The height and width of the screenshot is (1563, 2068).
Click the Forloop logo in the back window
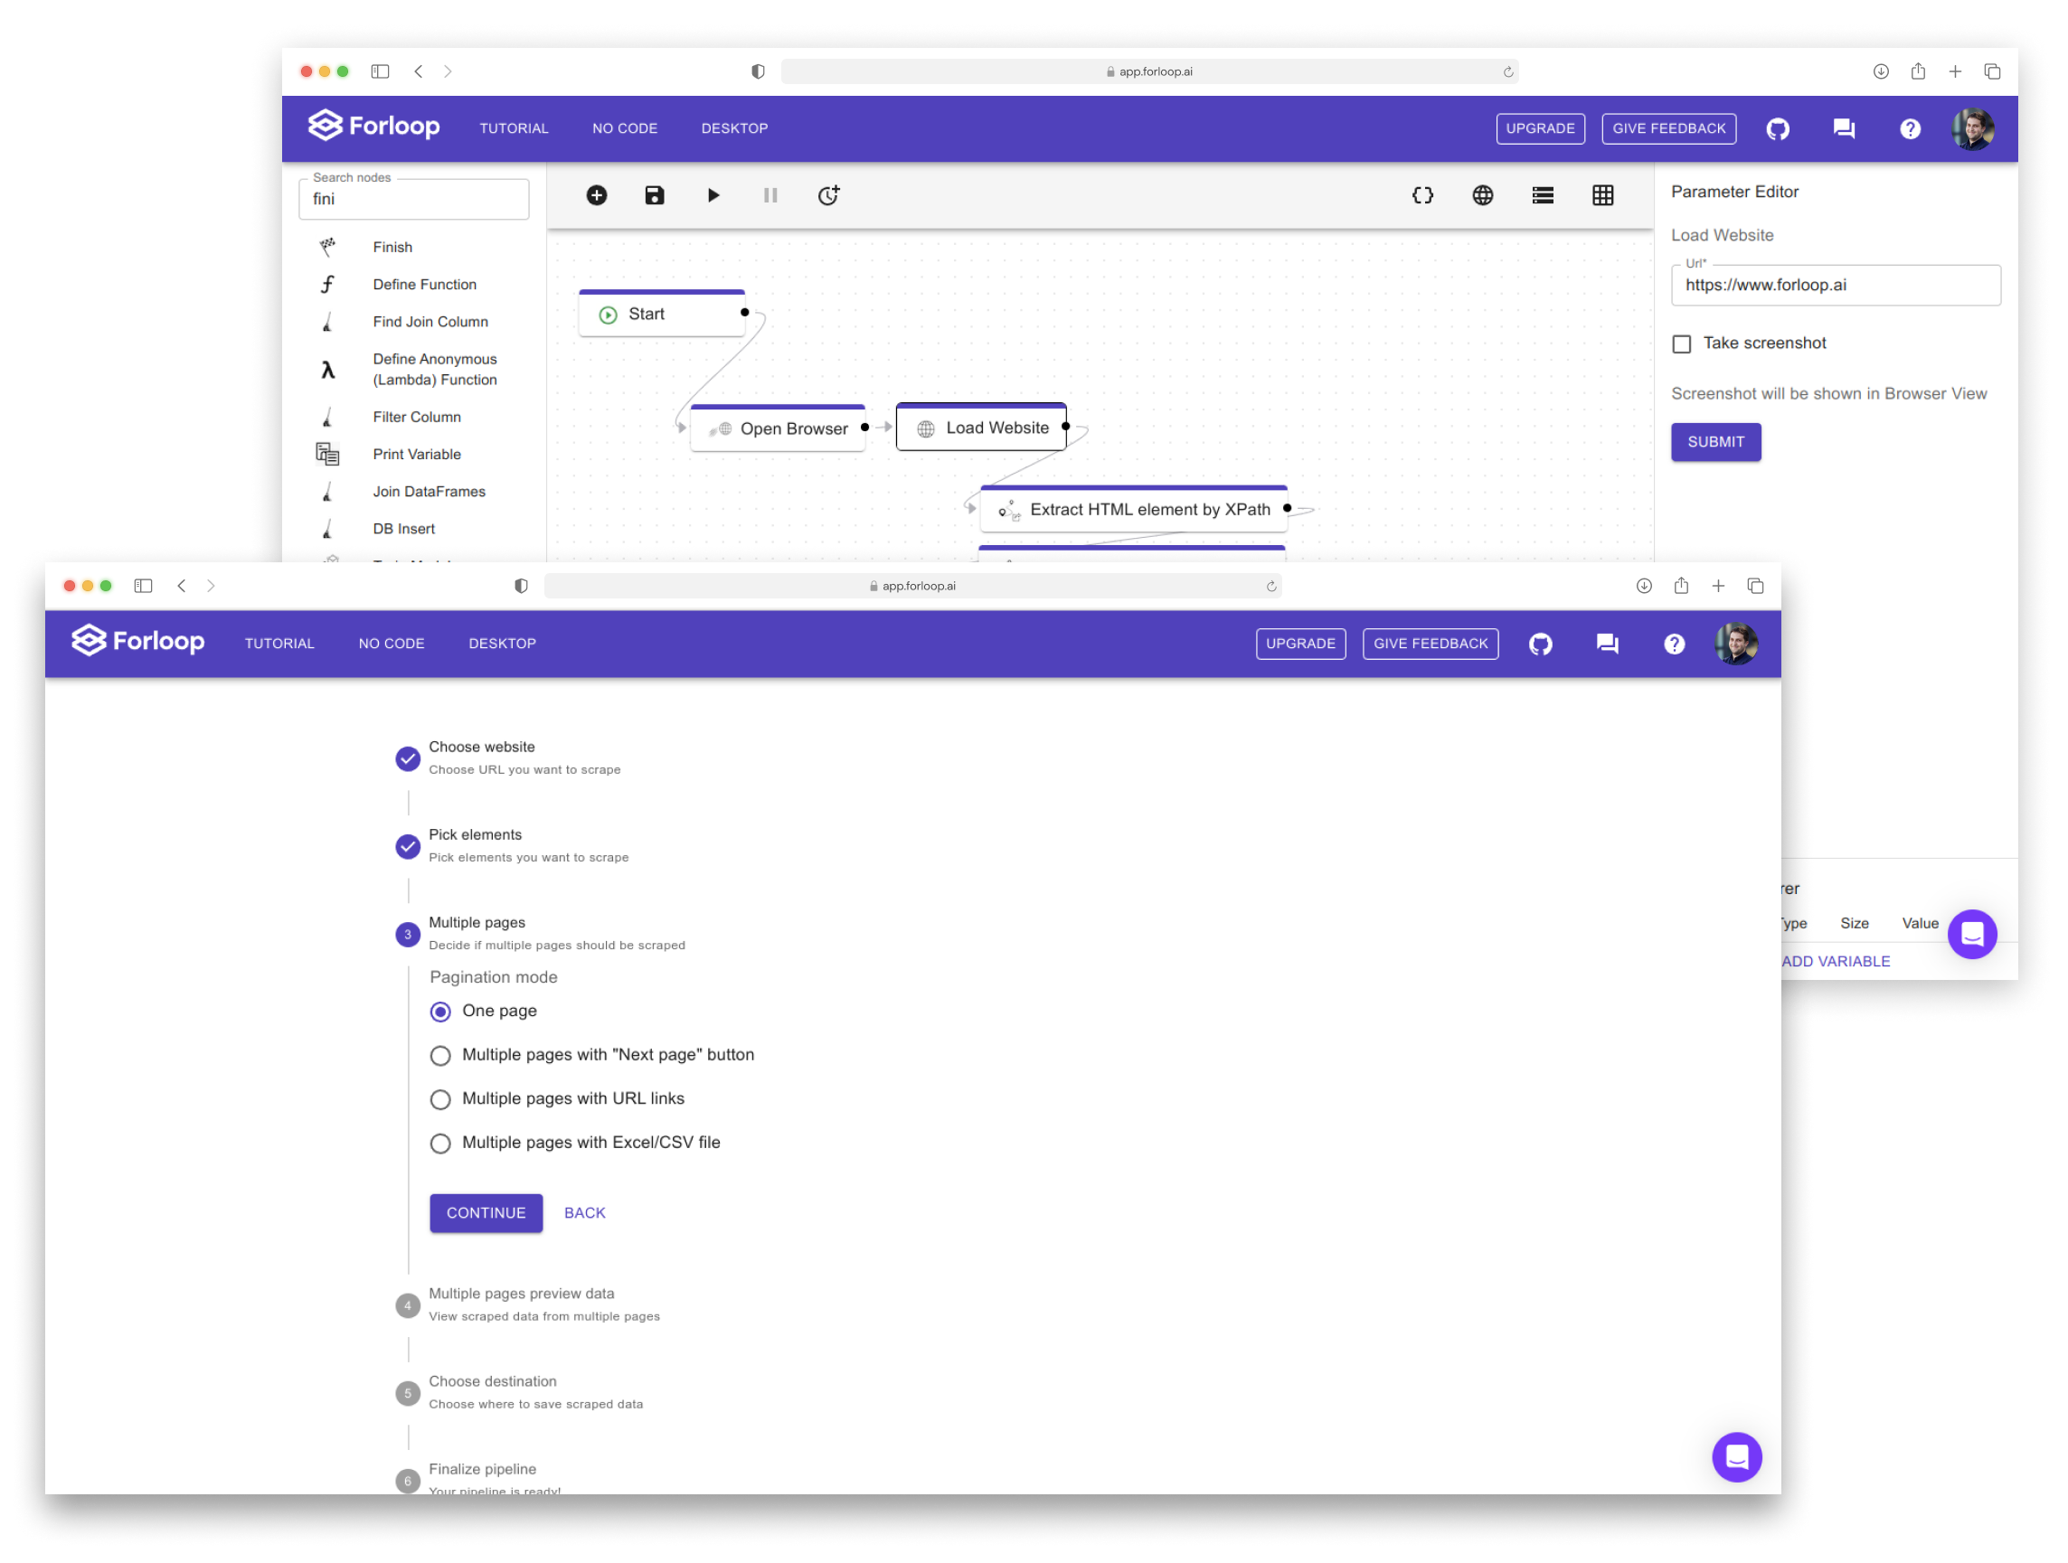tap(374, 127)
